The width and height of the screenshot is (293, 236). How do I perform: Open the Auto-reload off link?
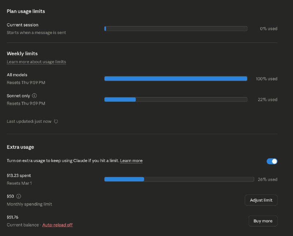[58, 225]
